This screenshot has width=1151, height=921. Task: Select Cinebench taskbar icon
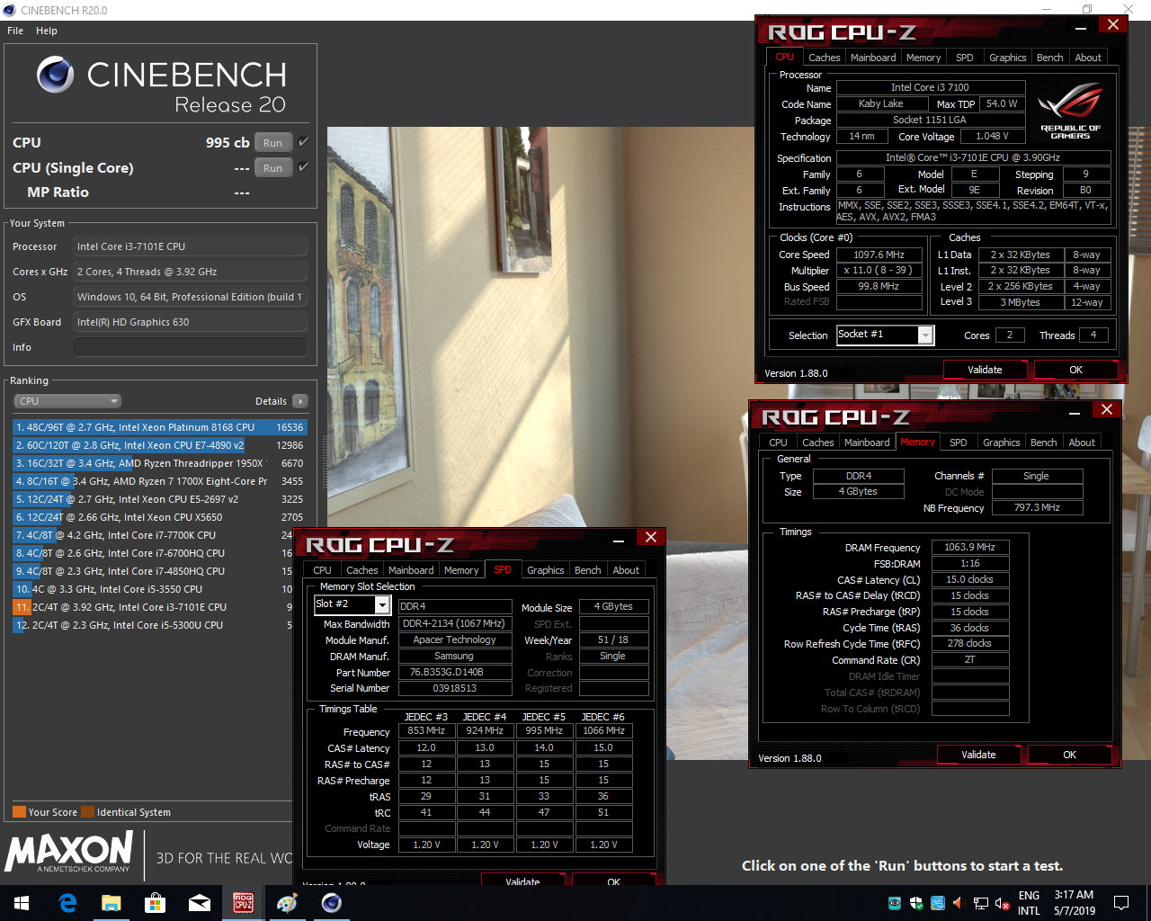[x=332, y=902]
